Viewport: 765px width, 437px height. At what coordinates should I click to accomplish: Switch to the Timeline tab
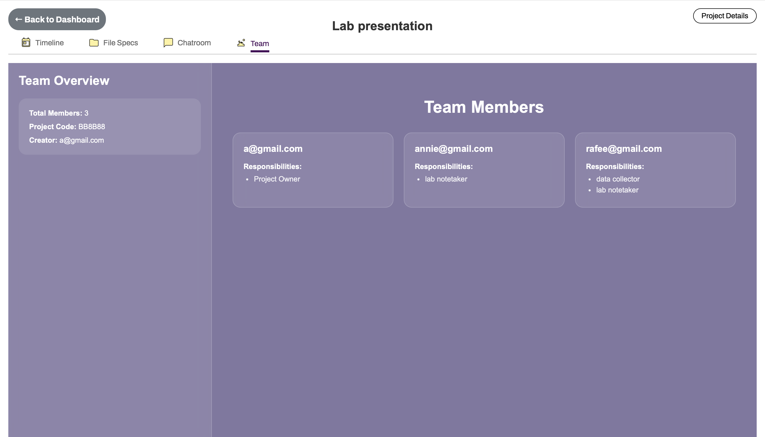tap(49, 43)
